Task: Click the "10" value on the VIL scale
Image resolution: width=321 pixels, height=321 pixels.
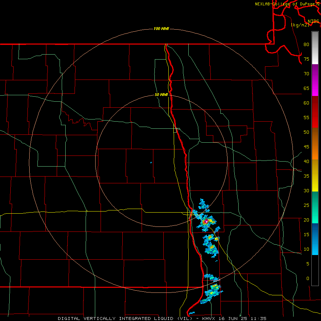Action: click(306, 249)
